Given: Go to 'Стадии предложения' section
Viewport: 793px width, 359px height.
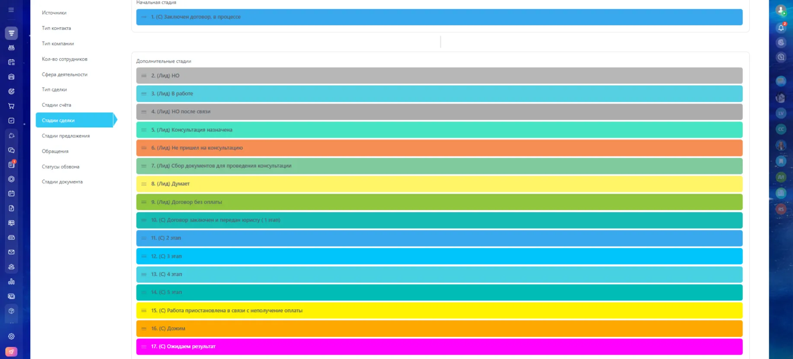Looking at the screenshot, I should coord(66,136).
